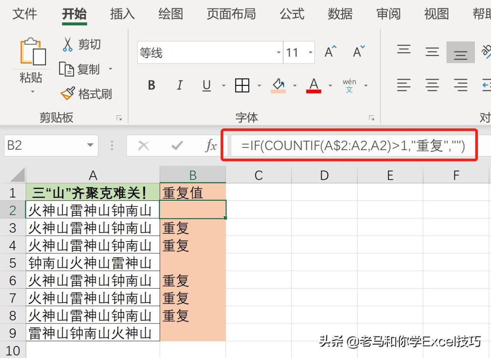Expand the Paste options arrow
This screenshot has width=491, height=358.
pos(33,92)
